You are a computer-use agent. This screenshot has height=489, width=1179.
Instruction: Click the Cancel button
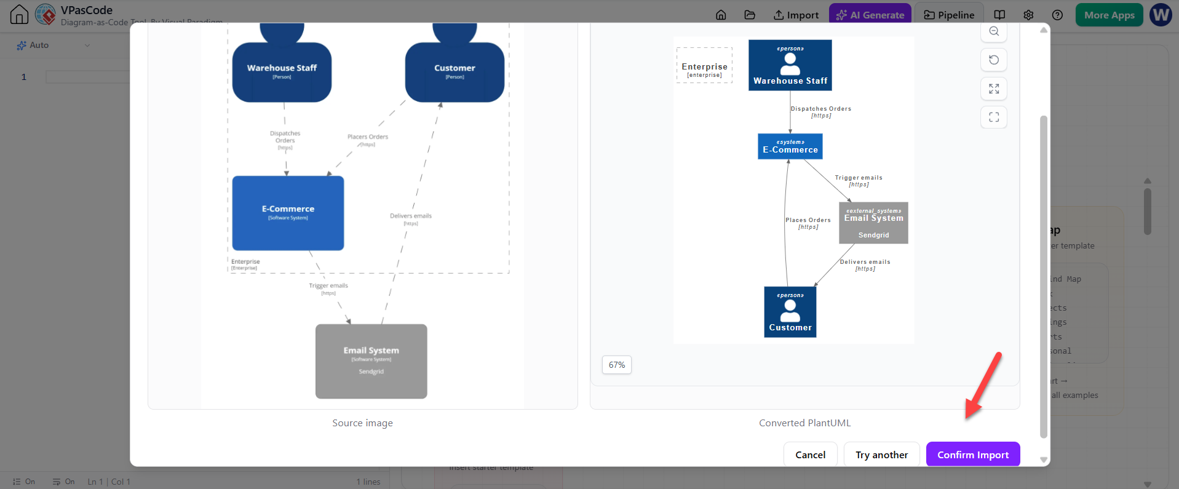810,455
